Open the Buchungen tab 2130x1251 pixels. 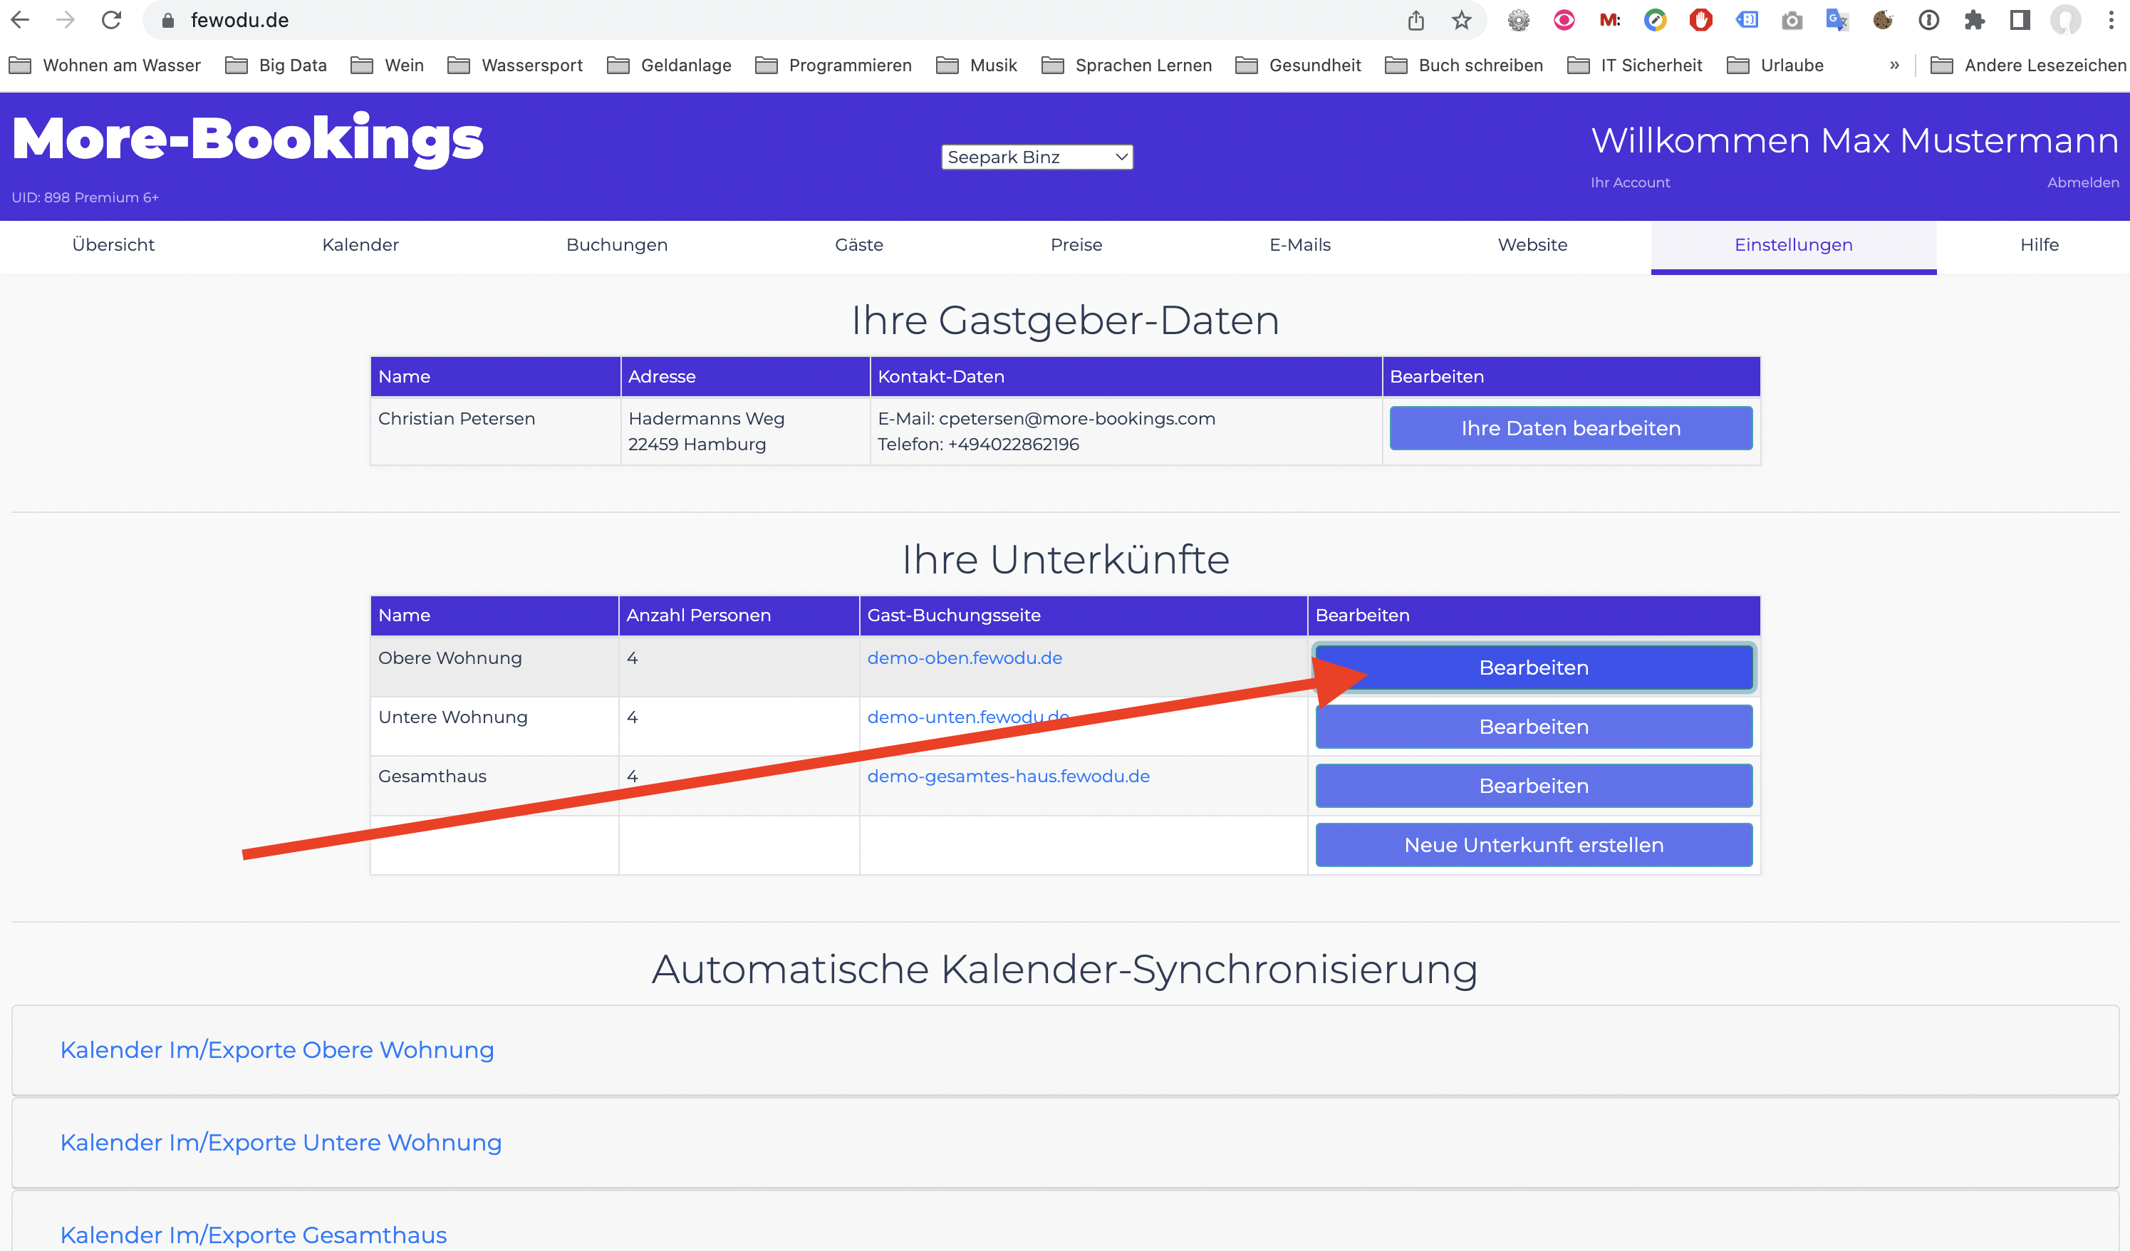pyautogui.click(x=617, y=245)
